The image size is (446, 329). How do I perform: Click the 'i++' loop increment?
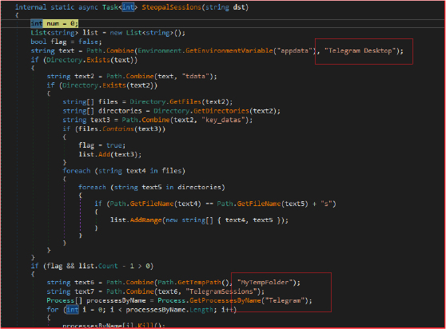227,310
